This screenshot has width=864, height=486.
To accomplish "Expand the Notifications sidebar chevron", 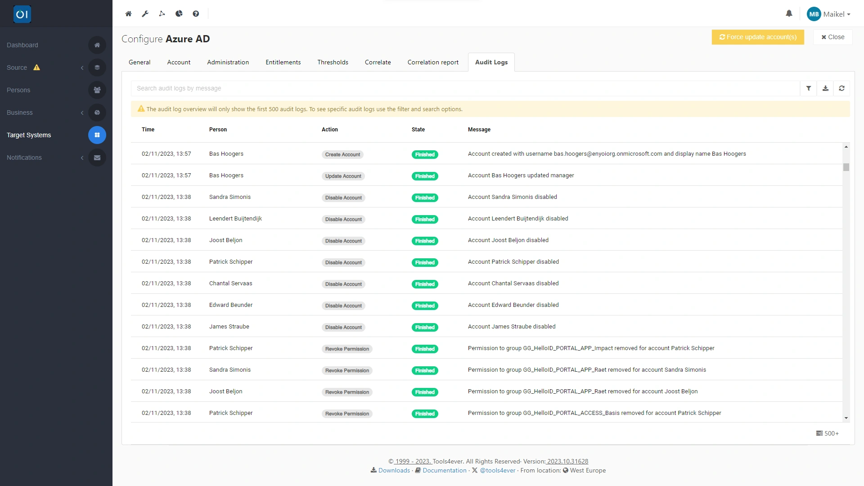I will pos(82,157).
